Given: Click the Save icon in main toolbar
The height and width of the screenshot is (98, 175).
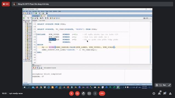Looking at the screenshot, I should tap(27, 13).
